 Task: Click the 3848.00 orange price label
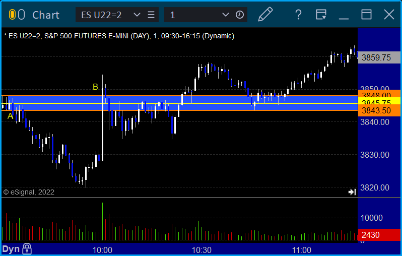point(379,94)
